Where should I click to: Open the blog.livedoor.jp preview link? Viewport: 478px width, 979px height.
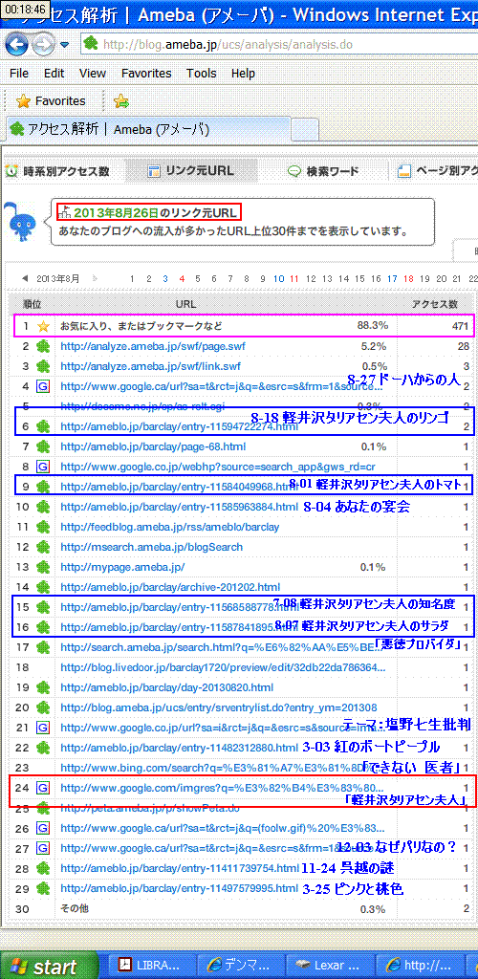[x=222, y=667]
